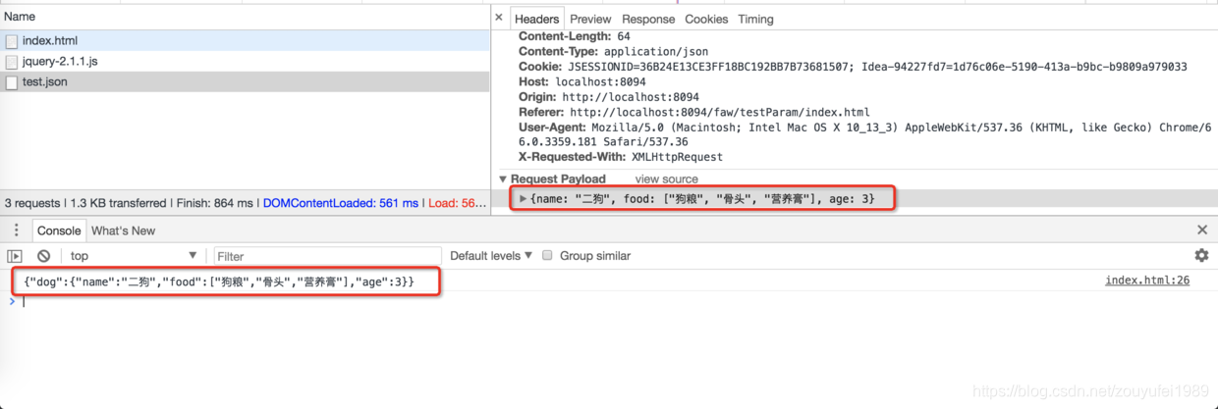The height and width of the screenshot is (409, 1218).
Task: Switch to the Console drawer tab
Action: (x=59, y=230)
